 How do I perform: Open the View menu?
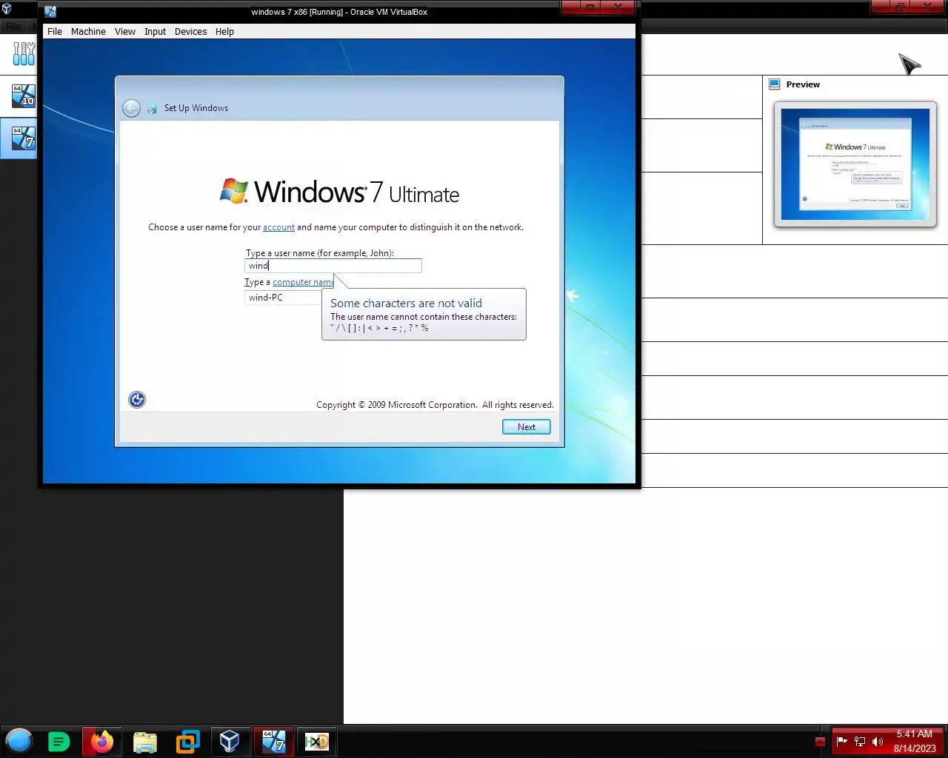coord(125,32)
